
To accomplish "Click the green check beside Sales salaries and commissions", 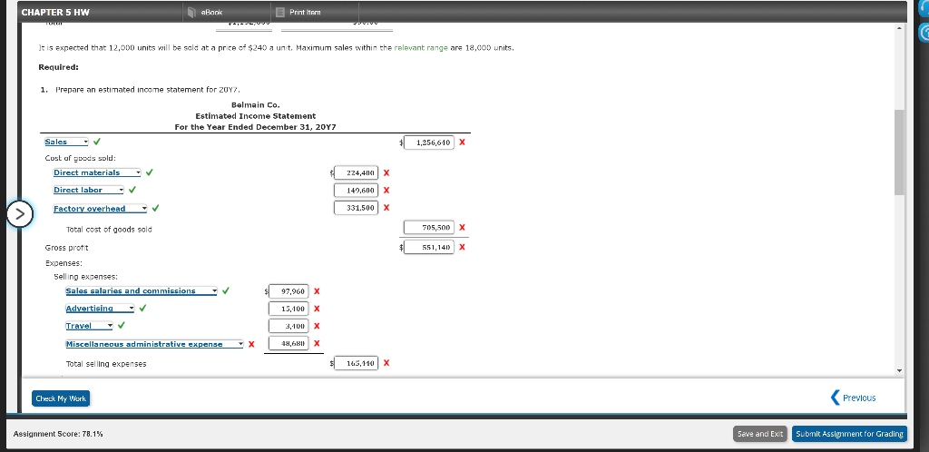I will click(226, 290).
